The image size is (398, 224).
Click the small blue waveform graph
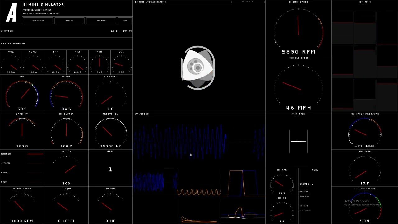coord(155,182)
